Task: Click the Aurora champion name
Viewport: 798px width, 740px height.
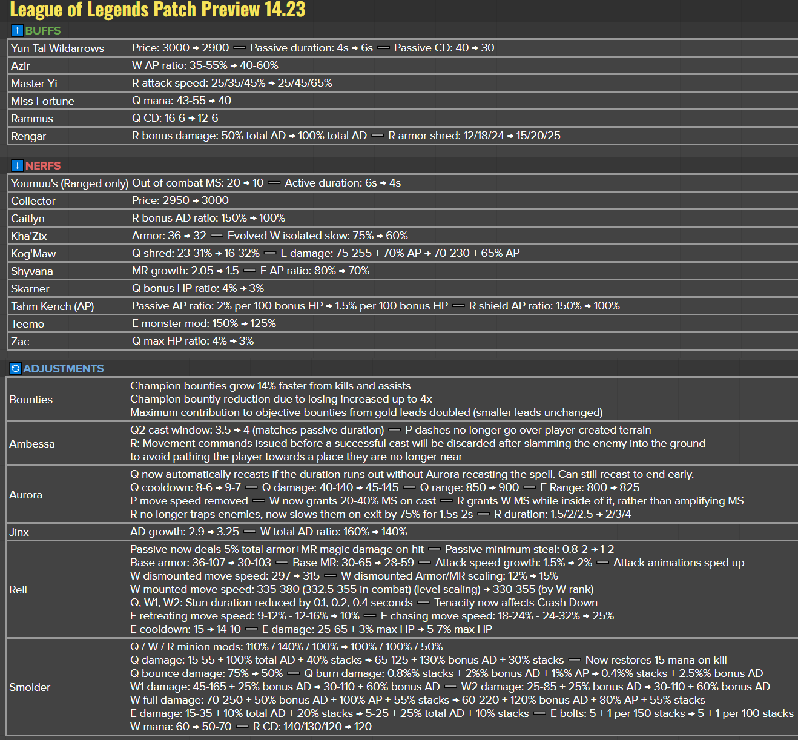Action: 26,495
